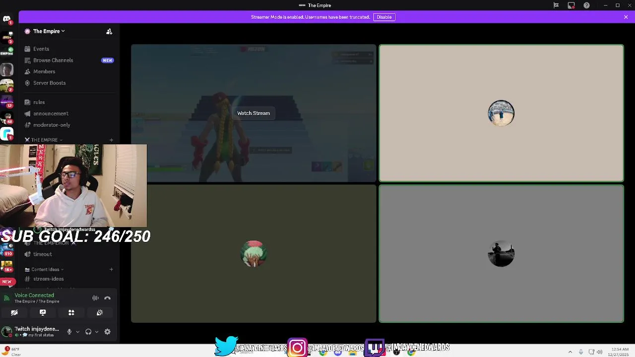Disconnect from voice with hang-up icon

pyautogui.click(x=107, y=298)
